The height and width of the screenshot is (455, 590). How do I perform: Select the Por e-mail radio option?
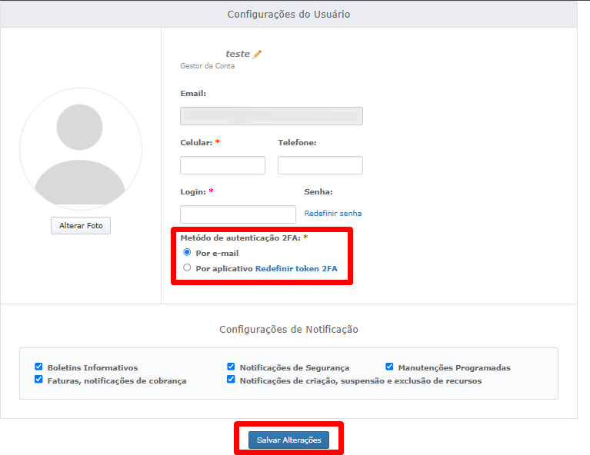[x=187, y=252]
